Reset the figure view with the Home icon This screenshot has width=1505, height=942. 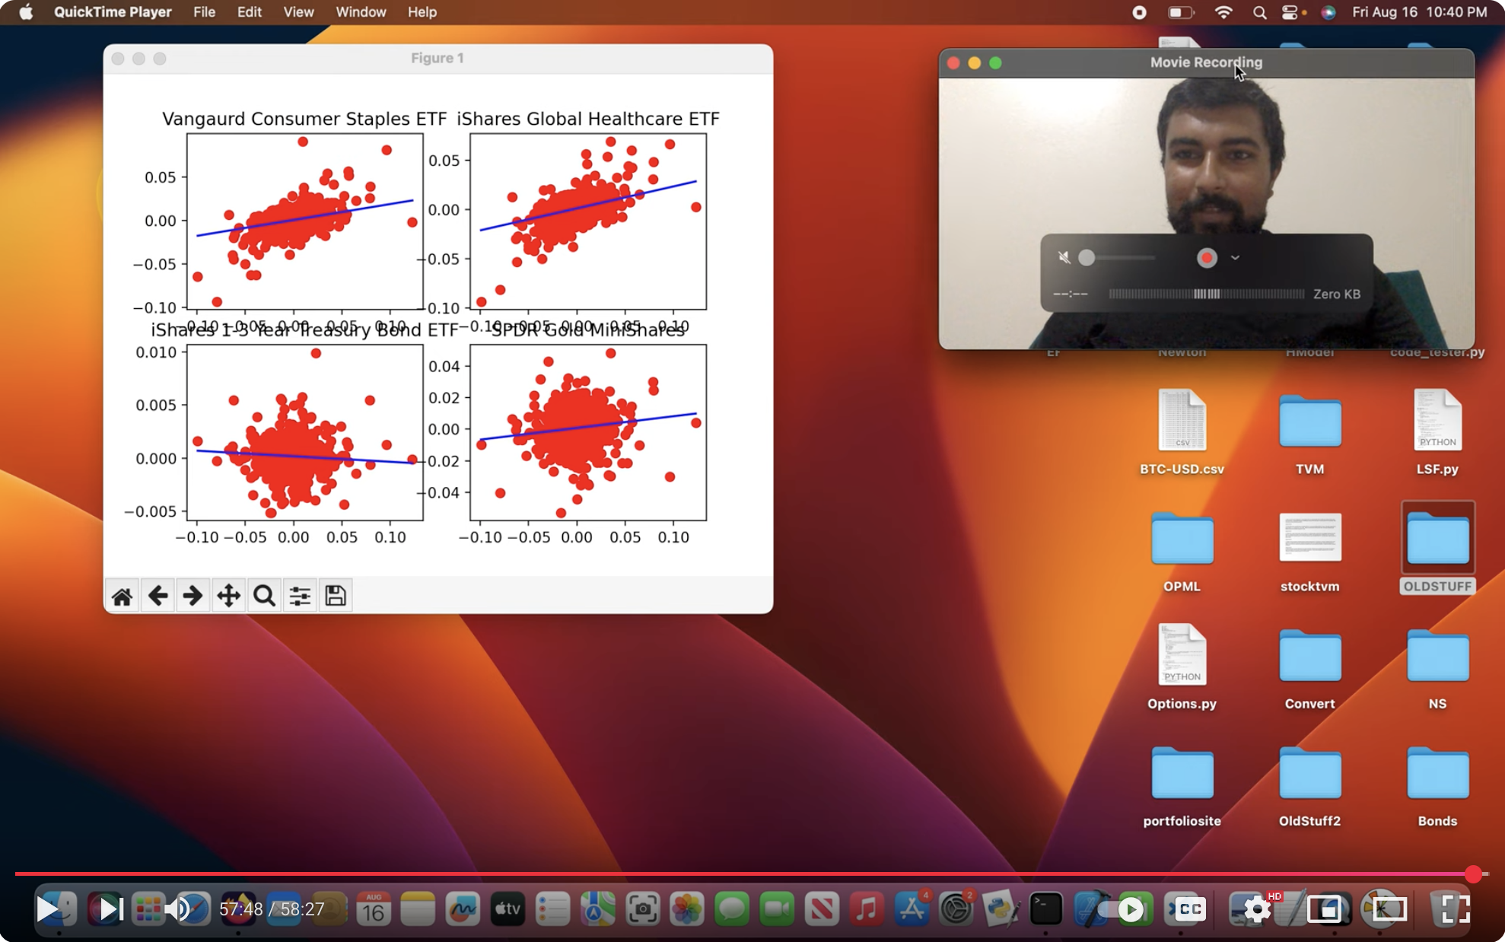click(122, 596)
